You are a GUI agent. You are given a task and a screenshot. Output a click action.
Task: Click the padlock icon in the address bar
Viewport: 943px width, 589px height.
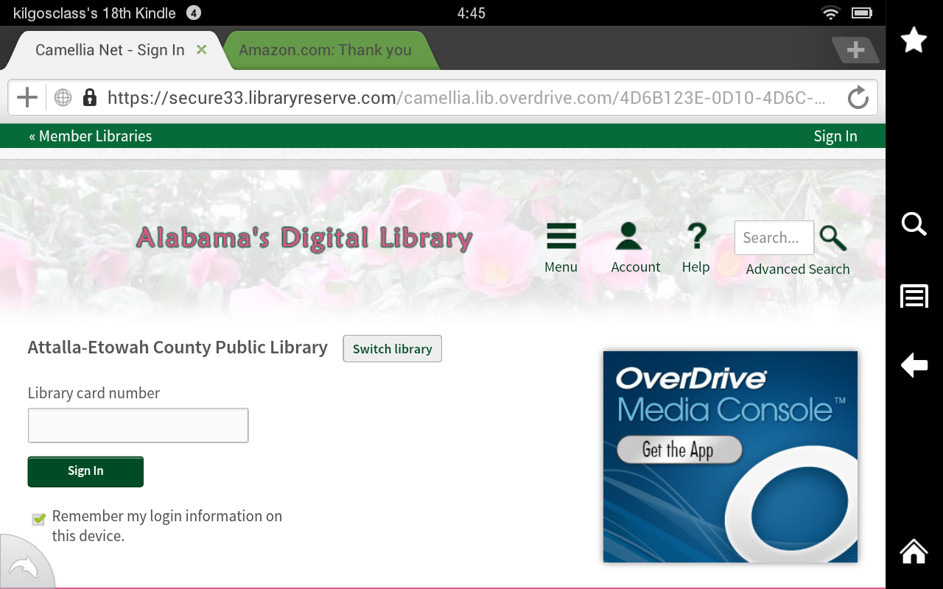[x=89, y=96]
